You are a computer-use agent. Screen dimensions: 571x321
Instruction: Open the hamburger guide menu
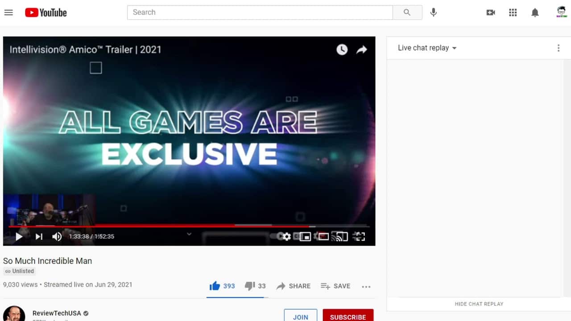coord(8,12)
